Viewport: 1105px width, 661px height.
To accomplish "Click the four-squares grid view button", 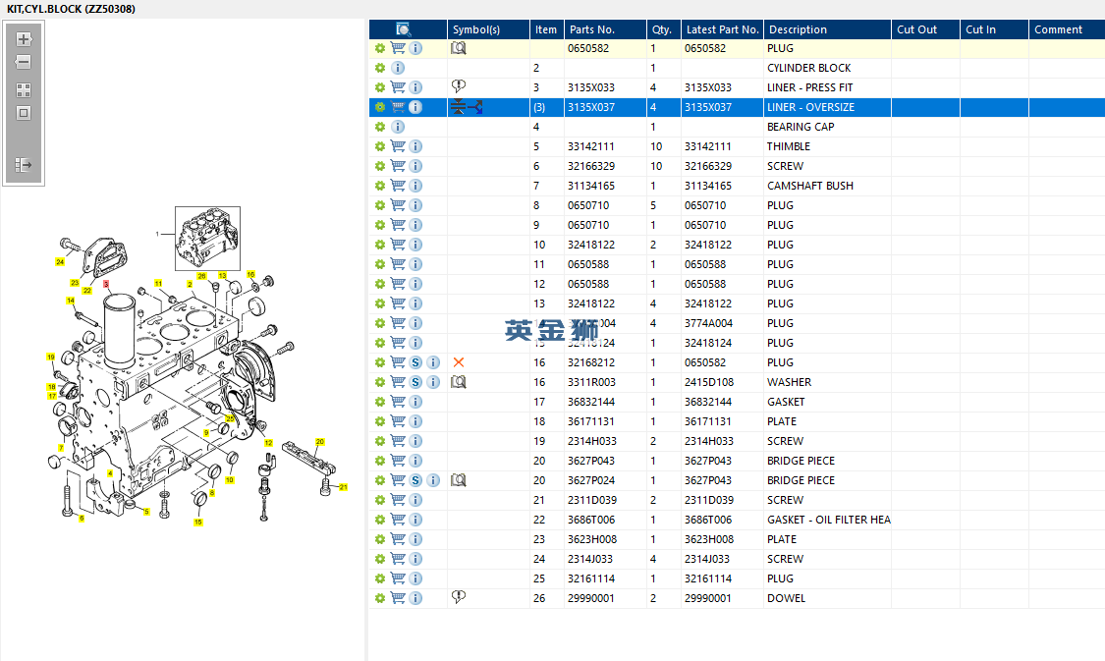I will tap(25, 89).
